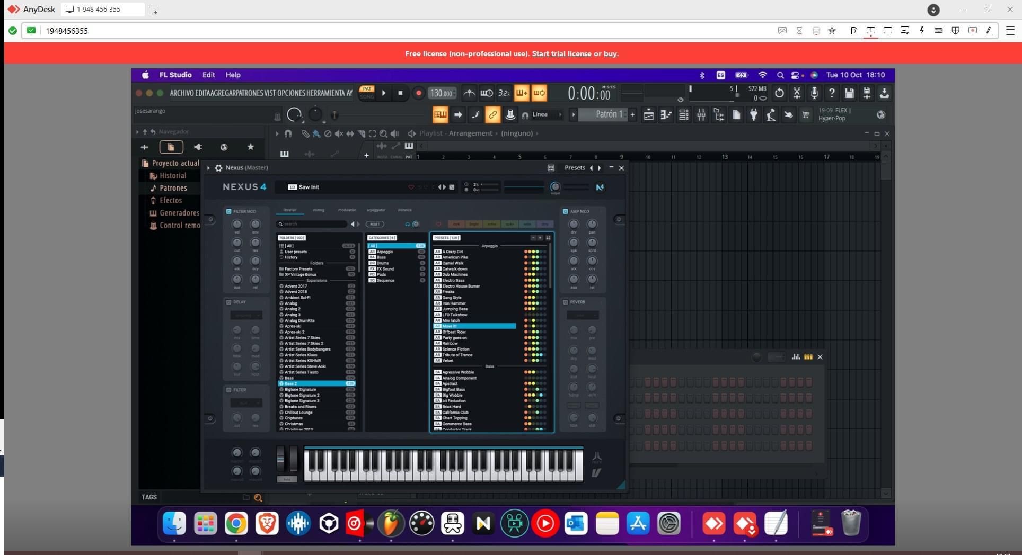Screen dimensions: 1022x555
Task: Open the Piano roll view toolbar icon
Action: coord(666,115)
